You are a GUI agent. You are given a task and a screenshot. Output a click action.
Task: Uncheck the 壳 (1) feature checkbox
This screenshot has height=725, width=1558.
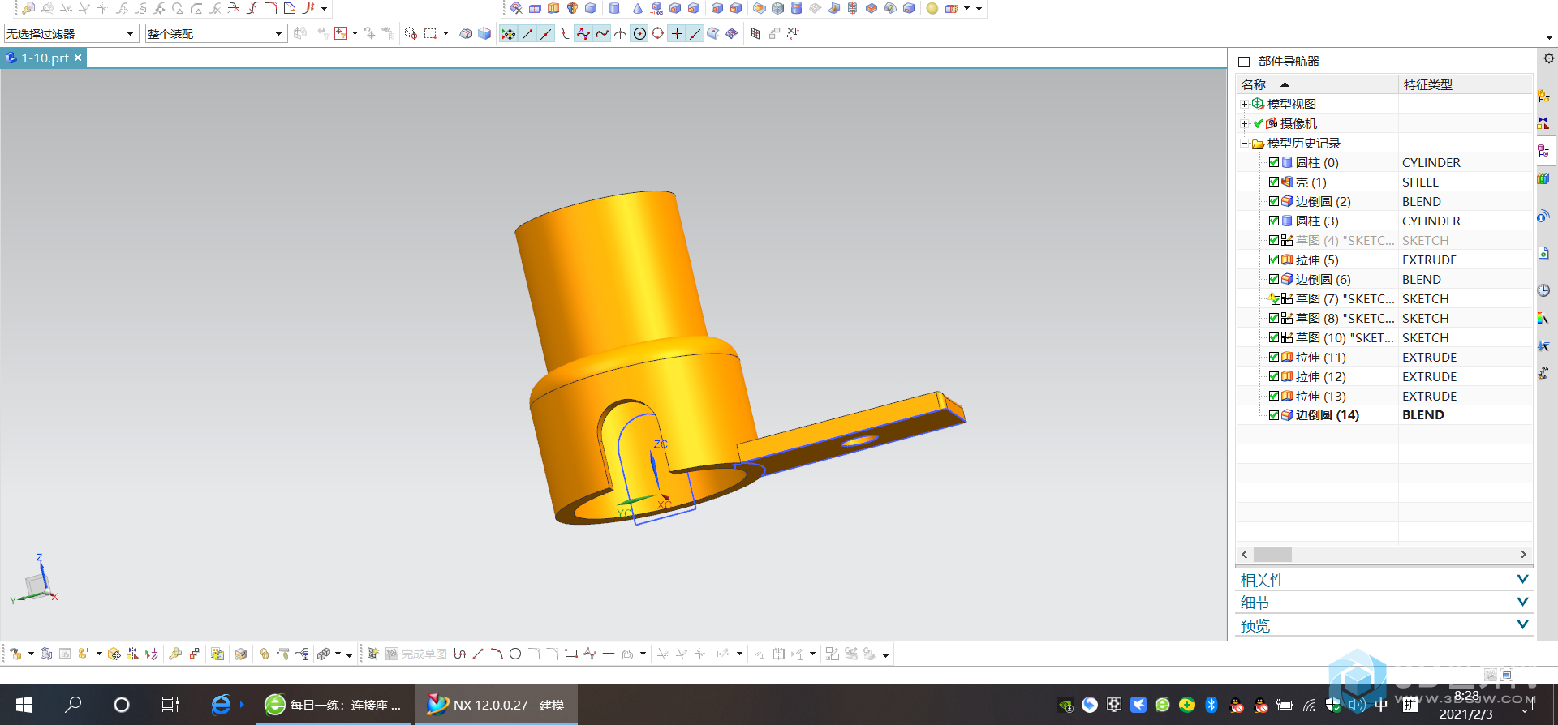(1274, 182)
